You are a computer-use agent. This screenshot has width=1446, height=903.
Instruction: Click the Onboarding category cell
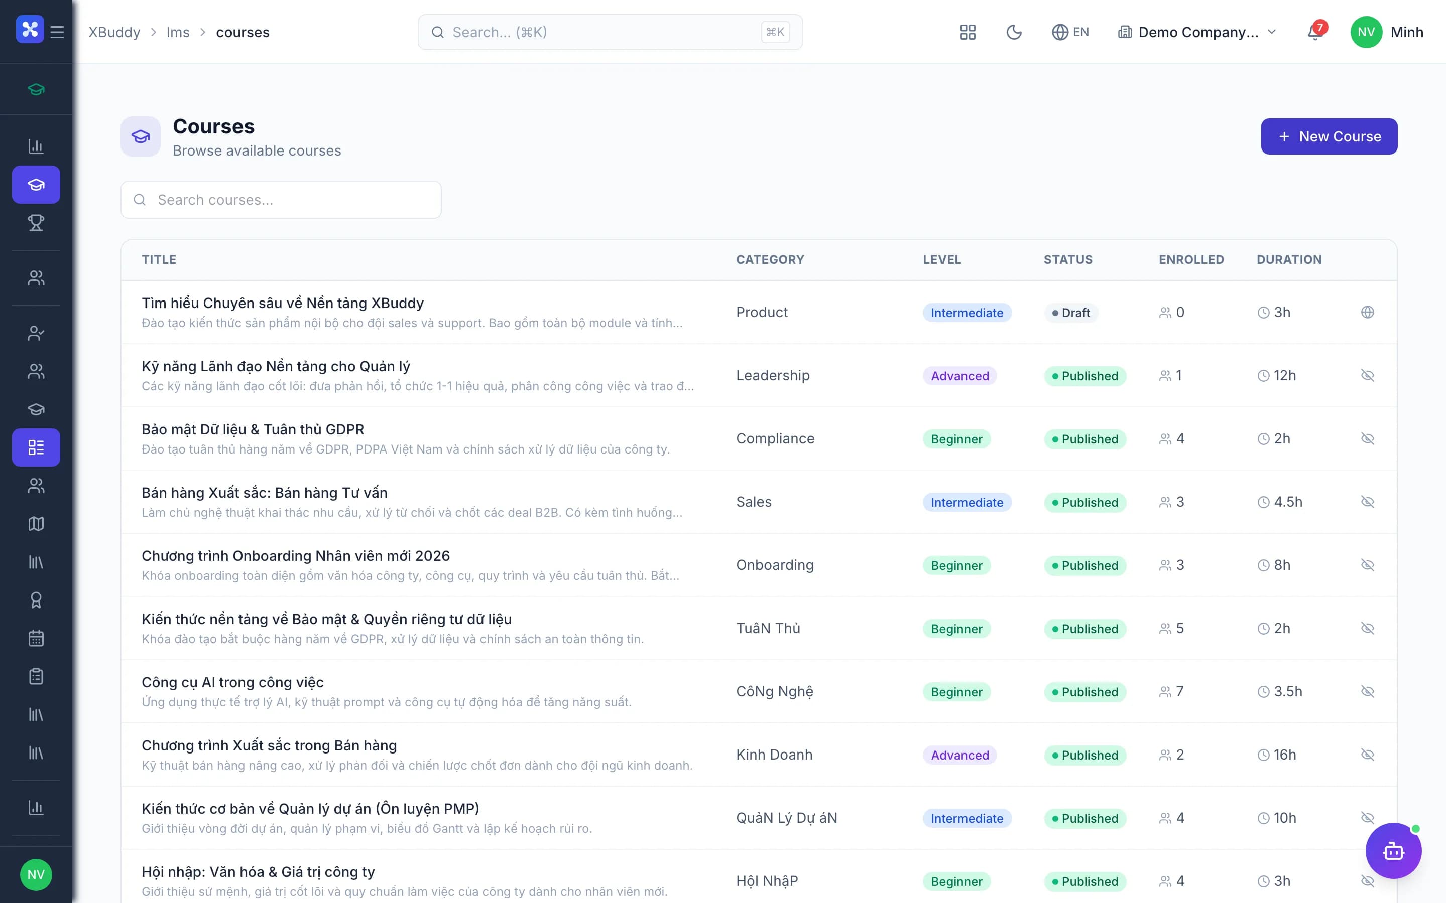[x=775, y=565]
